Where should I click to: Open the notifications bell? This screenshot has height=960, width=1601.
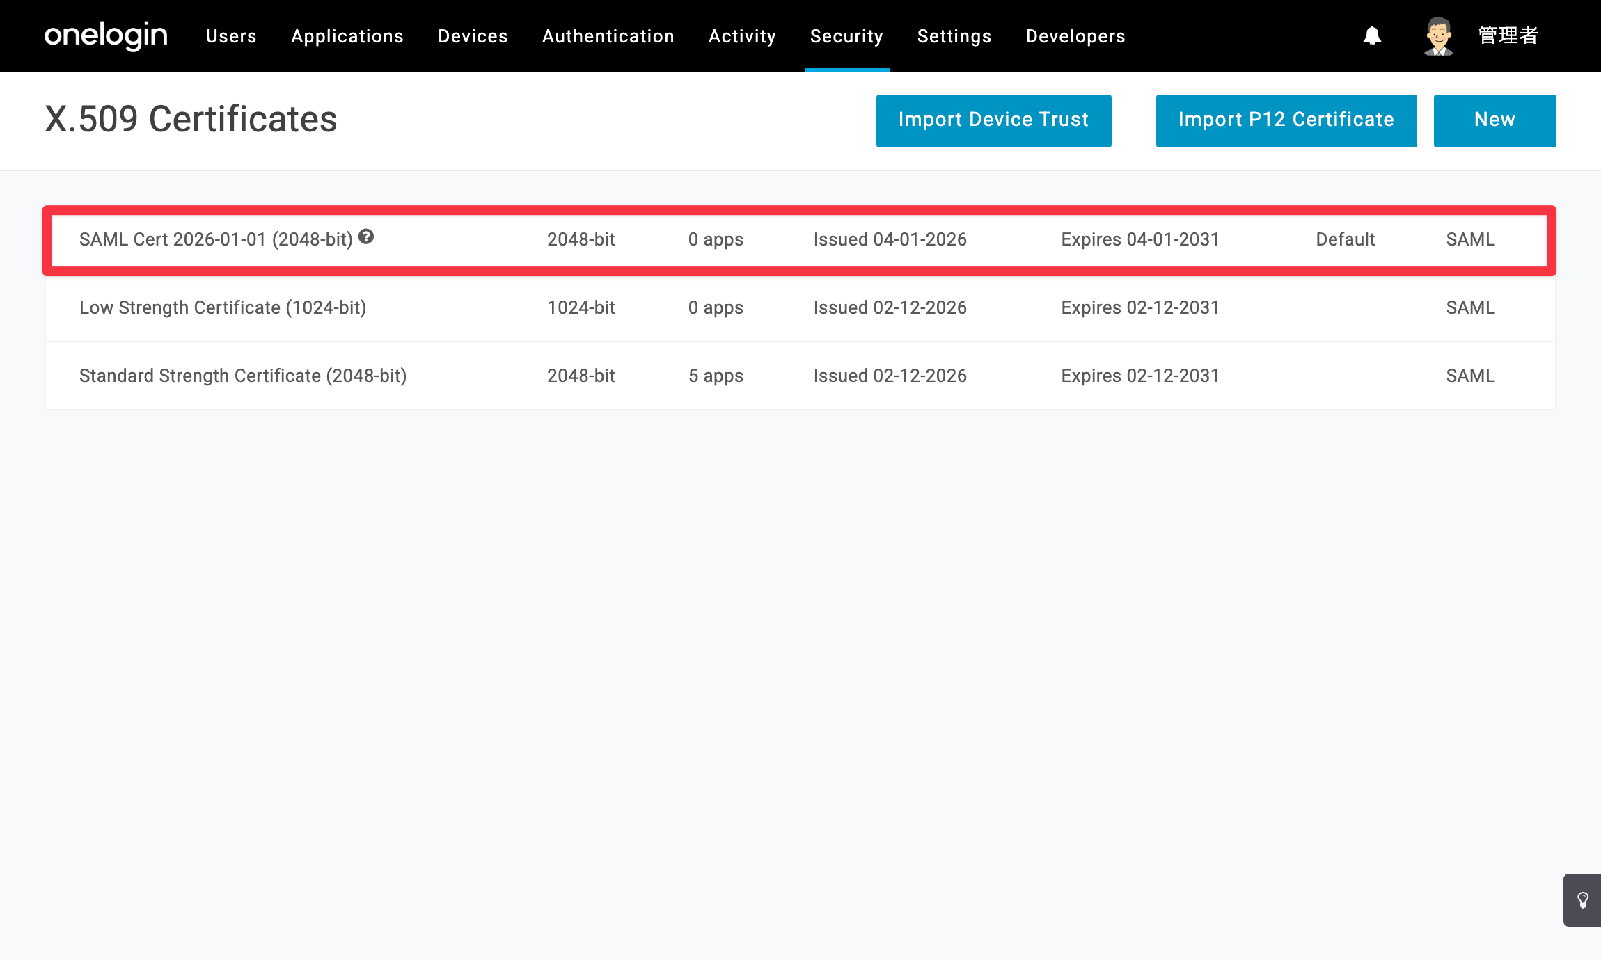(x=1372, y=36)
